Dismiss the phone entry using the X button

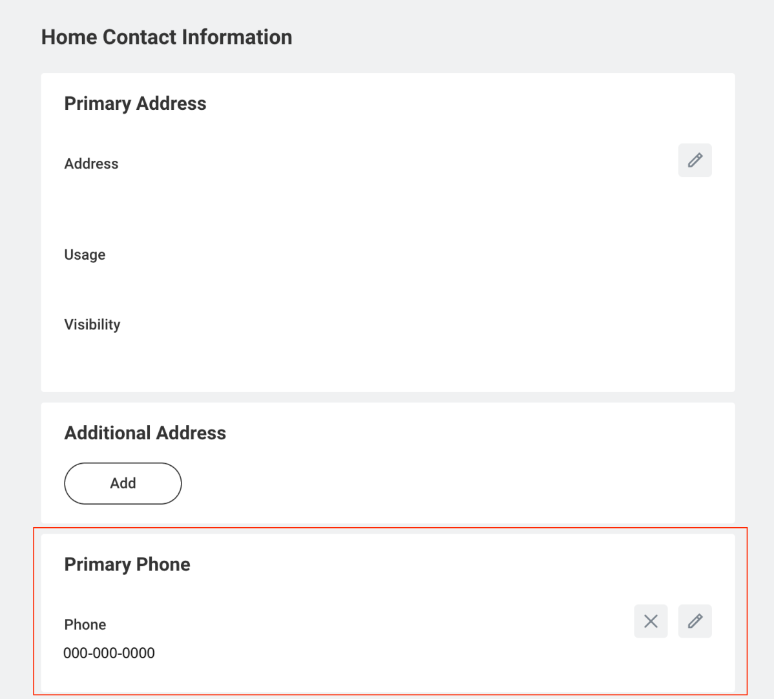pos(651,621)
